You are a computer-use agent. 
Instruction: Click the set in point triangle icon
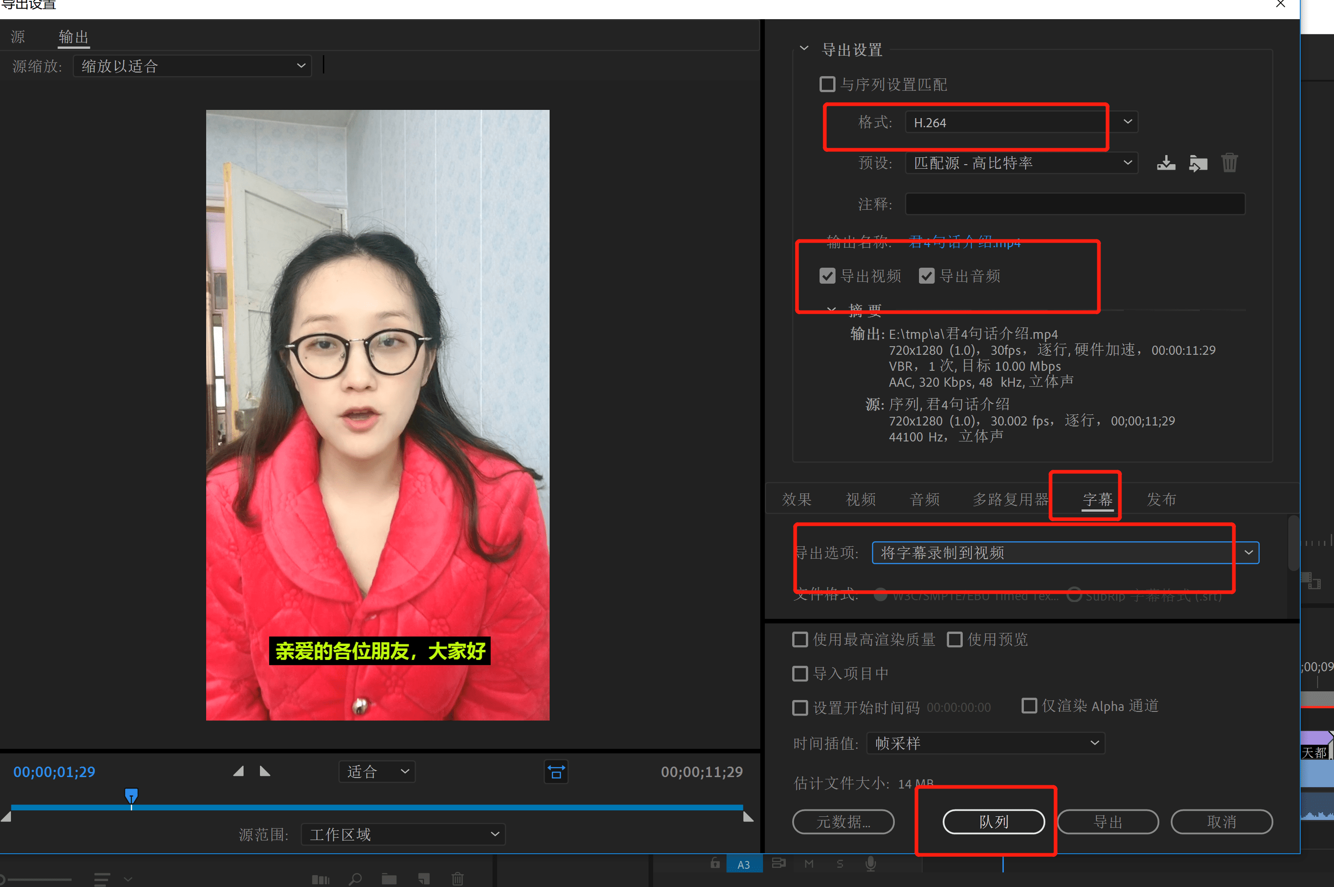239,771
